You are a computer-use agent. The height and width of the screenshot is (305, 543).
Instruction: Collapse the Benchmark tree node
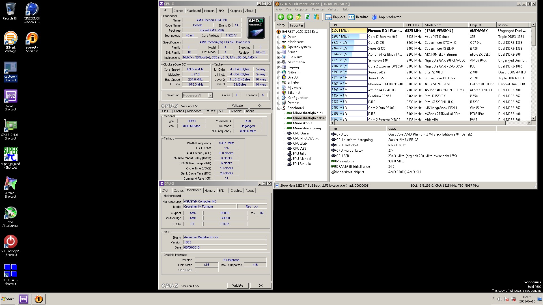(279, 108)
